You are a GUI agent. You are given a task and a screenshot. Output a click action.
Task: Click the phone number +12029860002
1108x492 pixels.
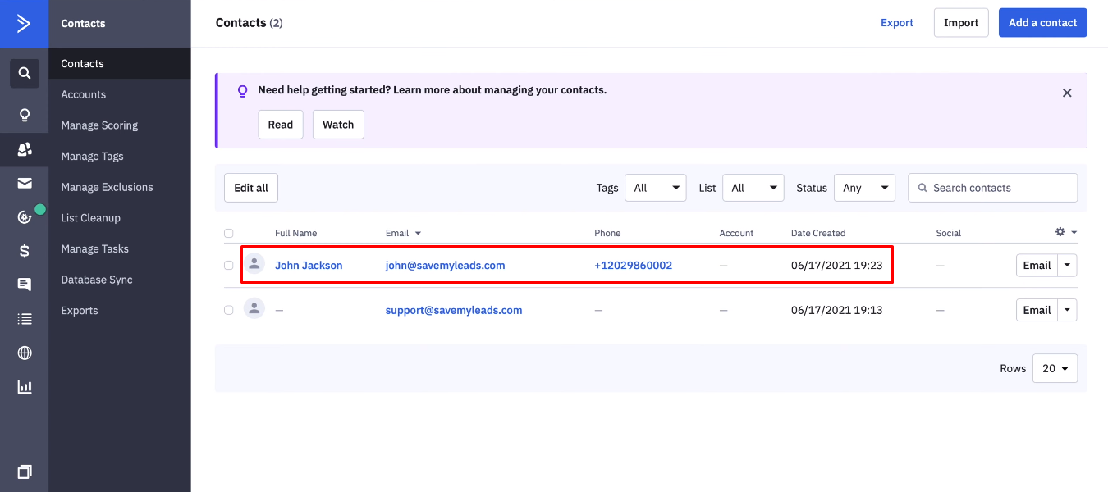[633, 265]
